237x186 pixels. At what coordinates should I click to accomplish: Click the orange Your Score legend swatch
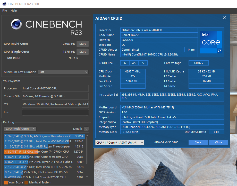[6, 183]
